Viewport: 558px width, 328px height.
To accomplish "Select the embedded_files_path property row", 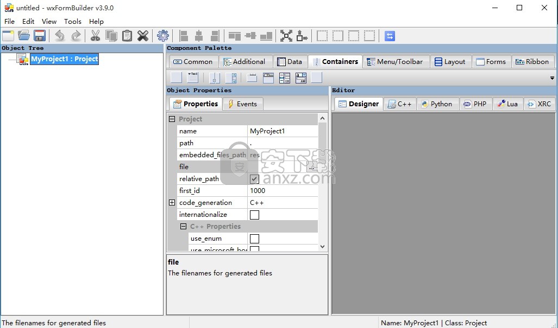I will [x=247, y=155].
